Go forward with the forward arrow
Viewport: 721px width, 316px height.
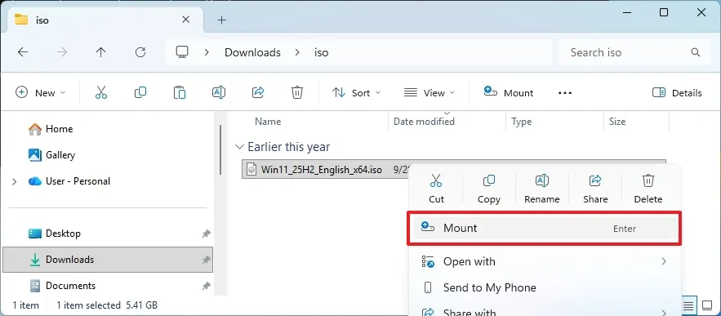click(x=61, y=52)
